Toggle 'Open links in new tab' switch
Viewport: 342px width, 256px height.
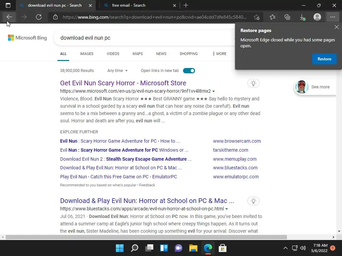pyautogui.click(x=189, y=71)
